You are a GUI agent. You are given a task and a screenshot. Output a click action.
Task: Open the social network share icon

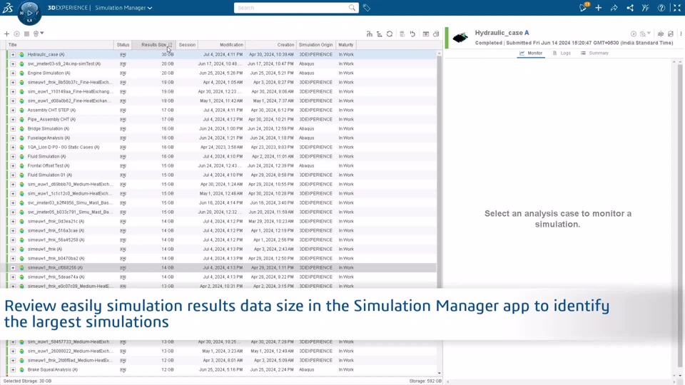(629, 8)
